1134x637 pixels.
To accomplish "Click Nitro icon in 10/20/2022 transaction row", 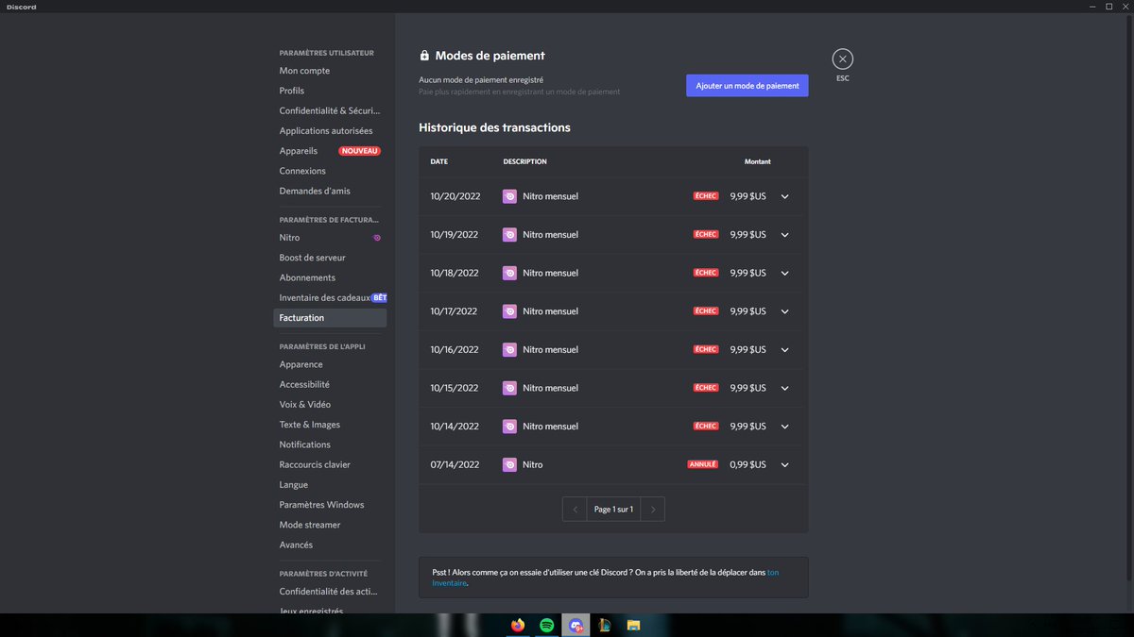I will tap(510, 196).
